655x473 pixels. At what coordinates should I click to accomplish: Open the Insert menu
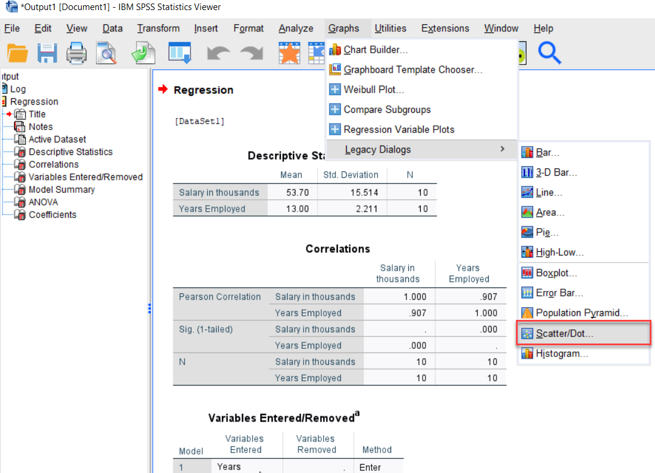click(206, 28)
